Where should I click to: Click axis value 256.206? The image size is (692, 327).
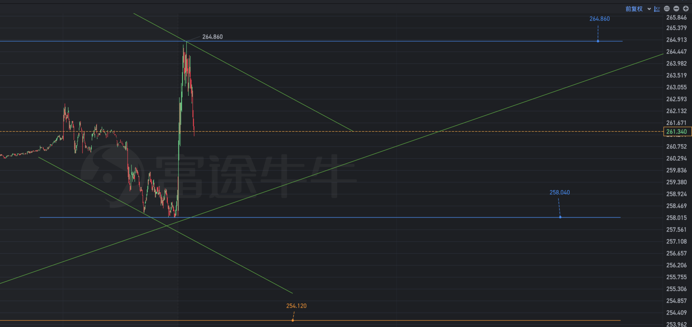[x=676, y=265]
